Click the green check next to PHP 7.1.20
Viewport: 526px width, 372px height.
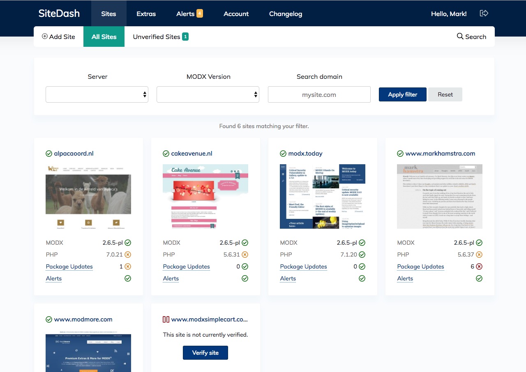click(362, 254)
